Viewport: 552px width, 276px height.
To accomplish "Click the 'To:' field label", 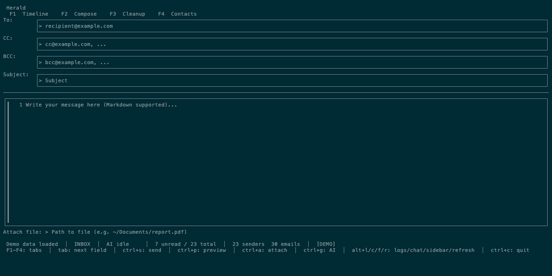I will click(8, 20).
